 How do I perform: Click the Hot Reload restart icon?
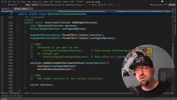pos(89,5)
